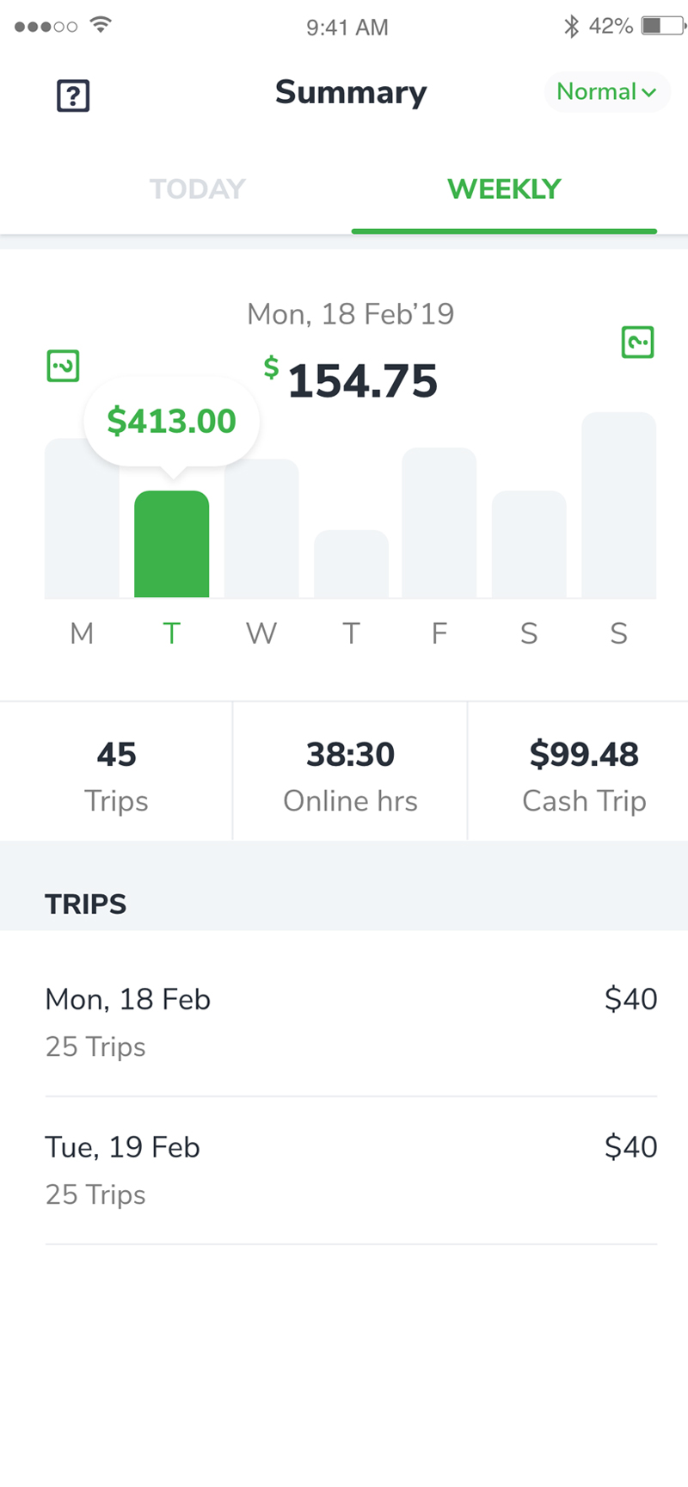Select the Wednesday bar in the chart
The height and width of the screenshot is (1487, 688).
tap(261, 528)
